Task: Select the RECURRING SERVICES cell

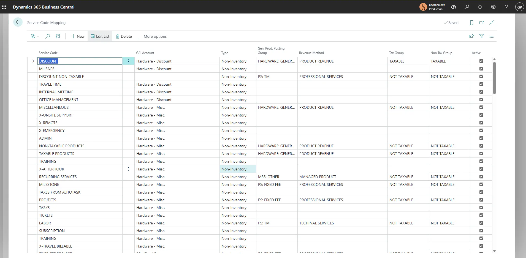Action: pos(80,177)
